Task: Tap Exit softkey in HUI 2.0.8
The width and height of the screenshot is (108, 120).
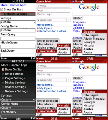Action: [x=33, y=118]
